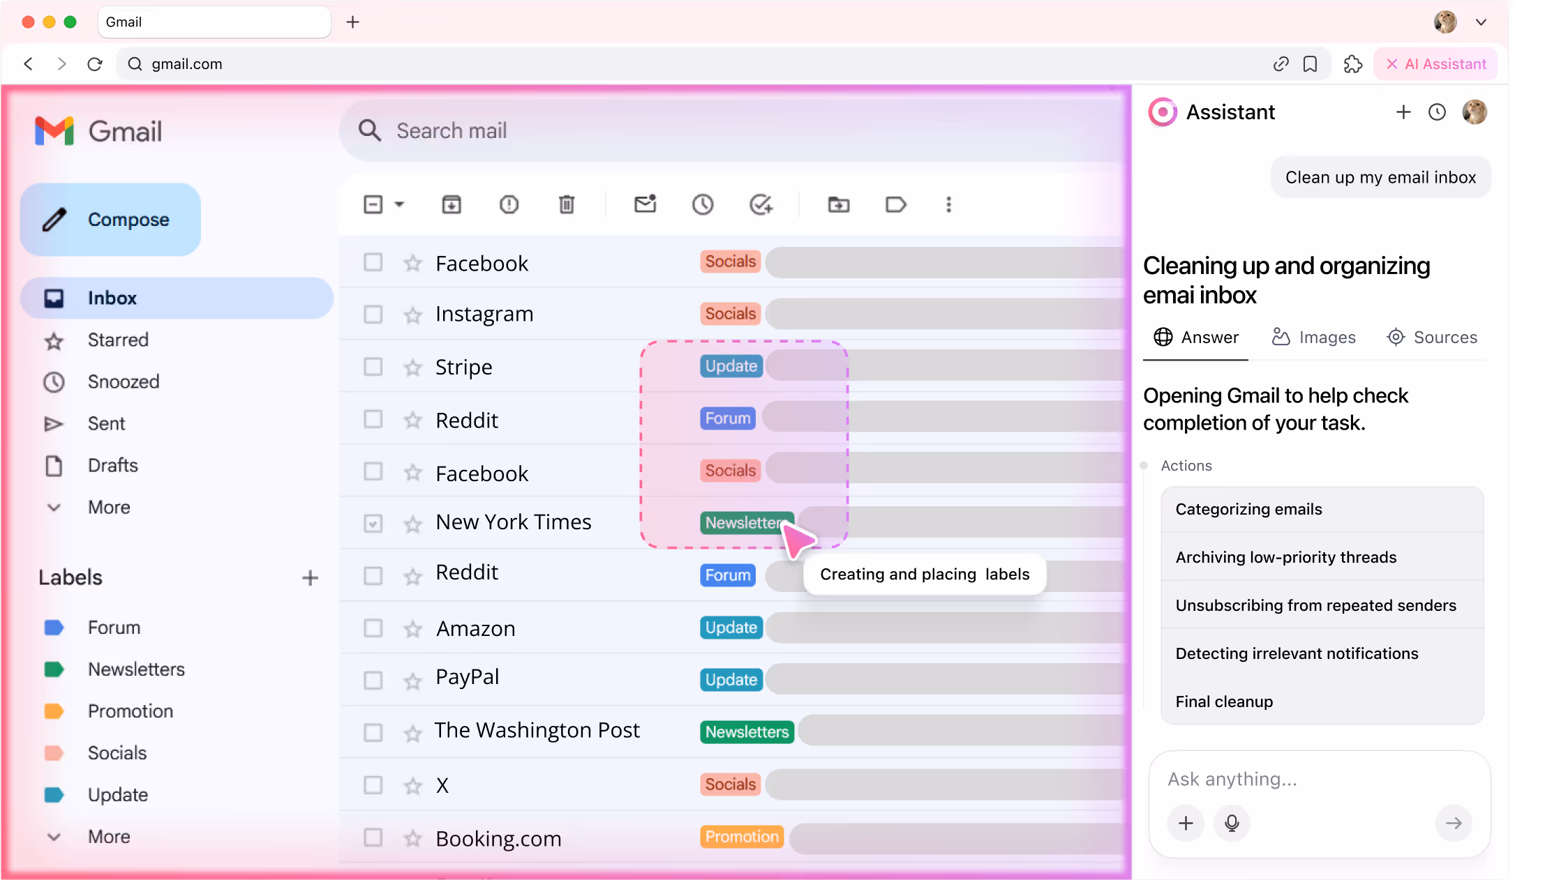Click the send arrow in Assistant input
Viewport: 1545px width, 880px height.
coord(1454,824)
